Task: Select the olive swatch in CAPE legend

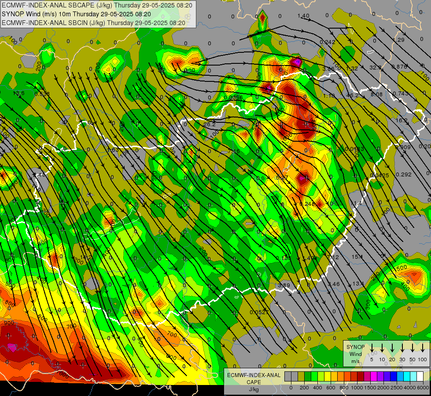Action: pyautogui.click(x=301, y=377)
